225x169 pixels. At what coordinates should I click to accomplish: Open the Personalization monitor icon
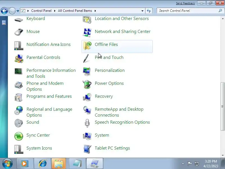[x=87, y=71]
